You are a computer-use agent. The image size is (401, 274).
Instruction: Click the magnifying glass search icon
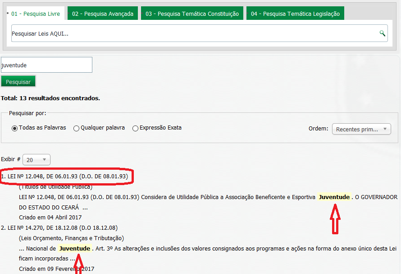point(382,33)
